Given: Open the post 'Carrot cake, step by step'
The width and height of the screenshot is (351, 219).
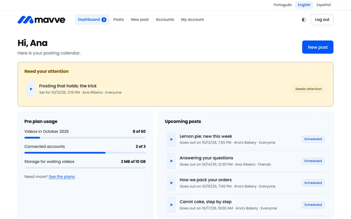Looking at the screenshot, I should [x=205, y=202].
